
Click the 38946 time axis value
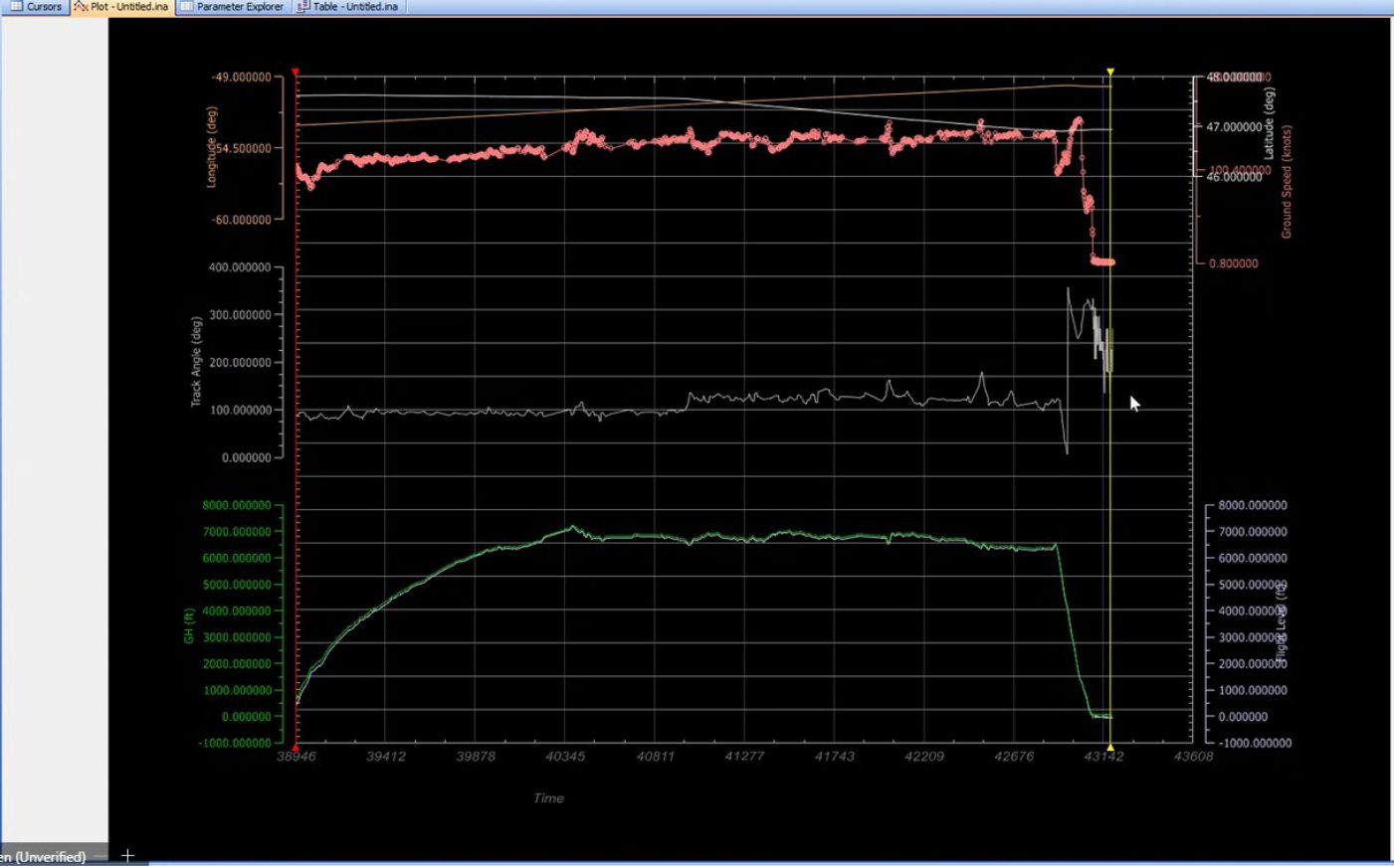[297, 757]
